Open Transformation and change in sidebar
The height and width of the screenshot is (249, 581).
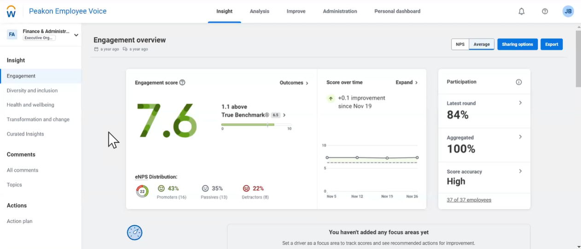point(38,120)
